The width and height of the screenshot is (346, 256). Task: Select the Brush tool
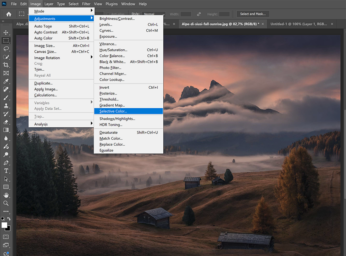[6, 98]
